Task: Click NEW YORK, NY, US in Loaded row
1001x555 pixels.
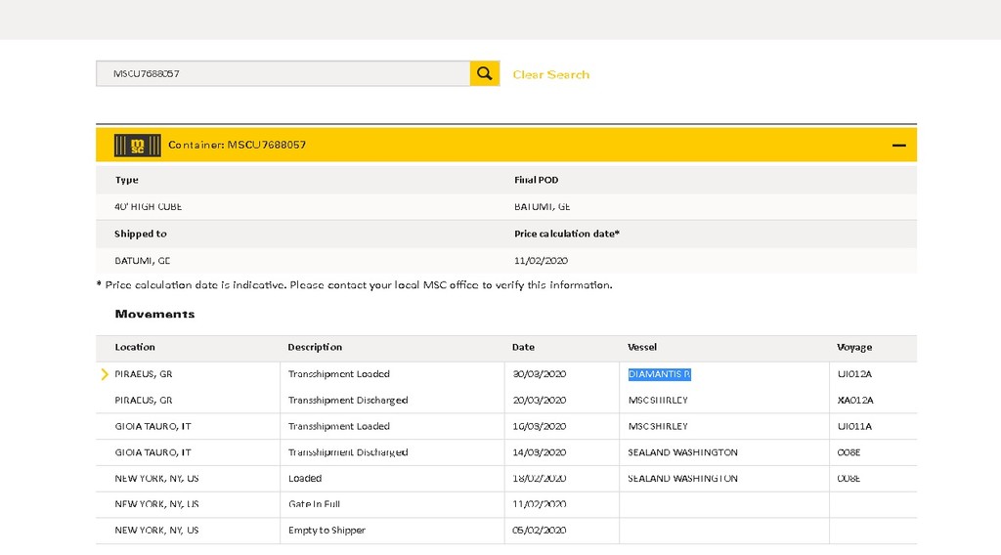Action: pos(156,479)
